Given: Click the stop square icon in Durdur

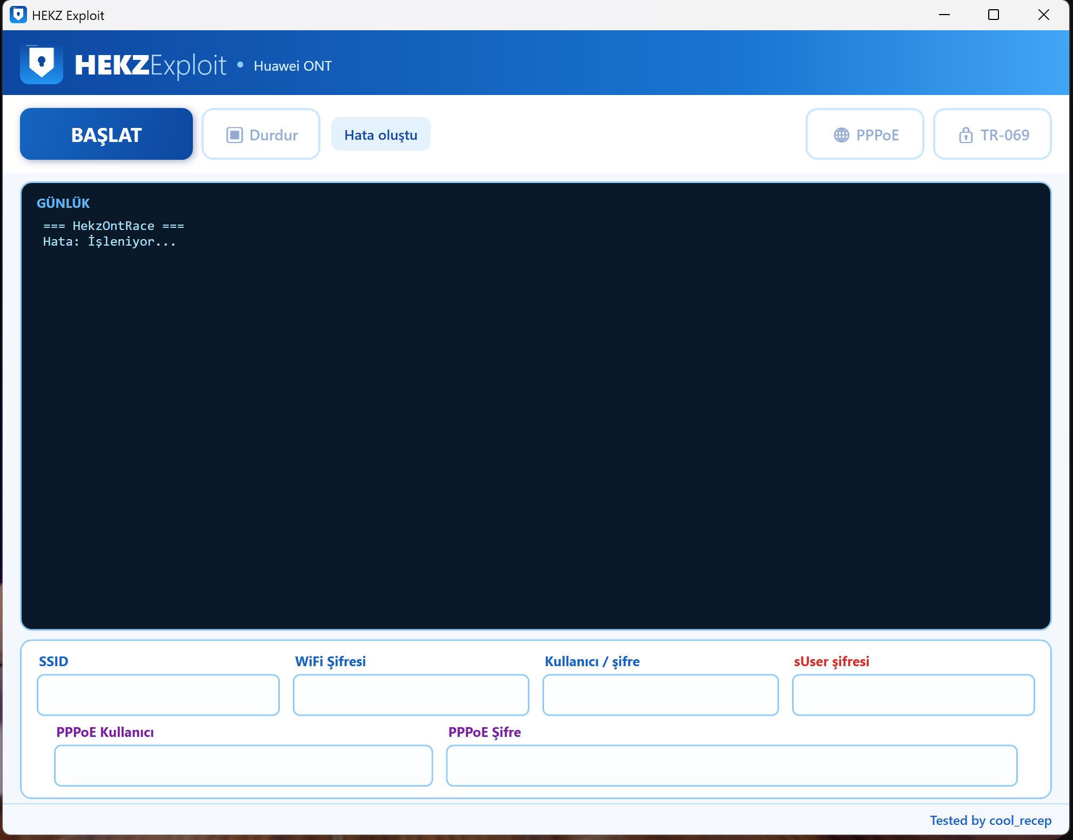Looking at the screenshot, I should coord(234,135).
